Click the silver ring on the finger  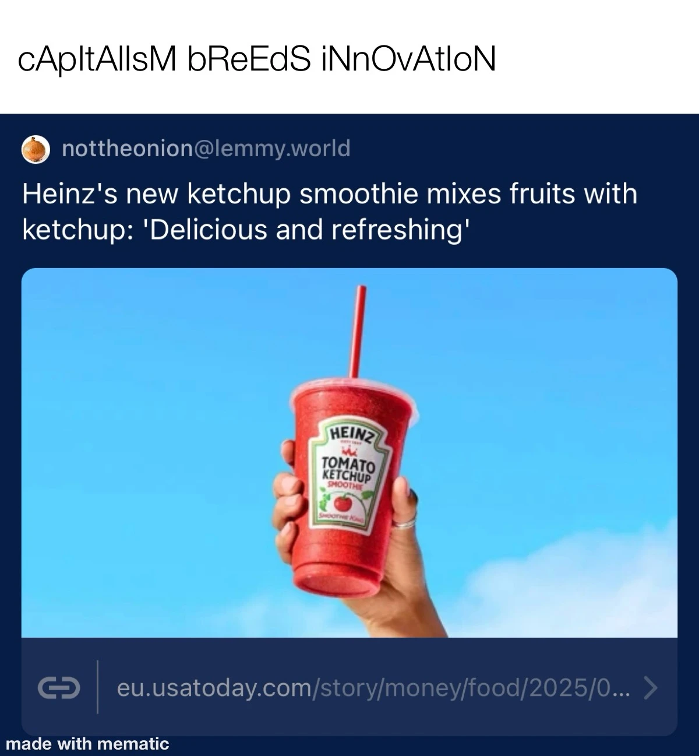(404, 522)
